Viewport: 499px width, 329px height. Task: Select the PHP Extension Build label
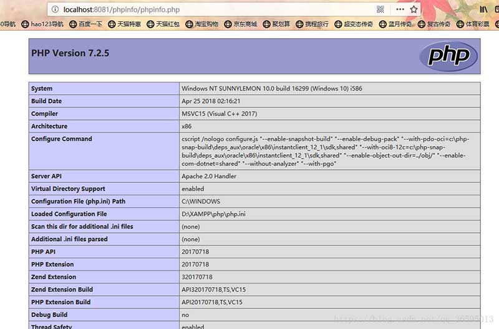click(x=61, y=302)
